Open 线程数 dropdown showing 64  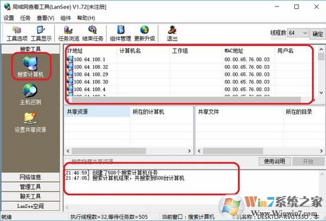pyautogui.click(x=298, y=33)
